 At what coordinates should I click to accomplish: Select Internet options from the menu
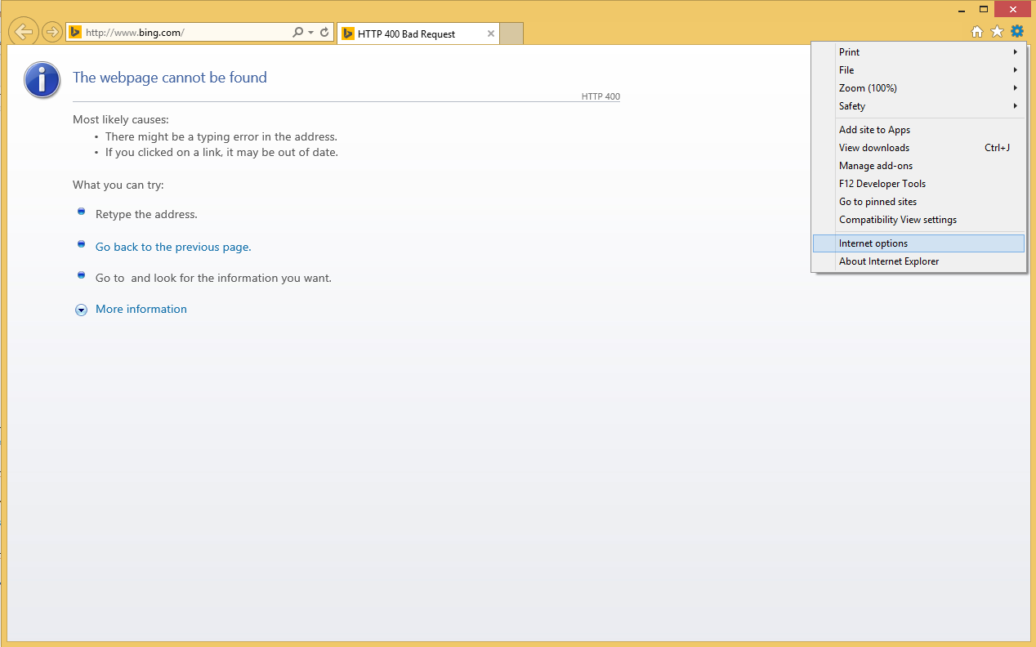tap(873, 243)
